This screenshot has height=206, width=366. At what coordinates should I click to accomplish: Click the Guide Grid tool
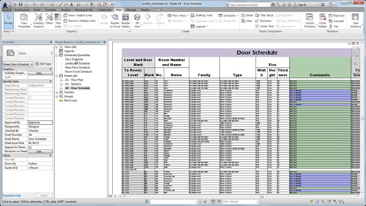[264, 26]
